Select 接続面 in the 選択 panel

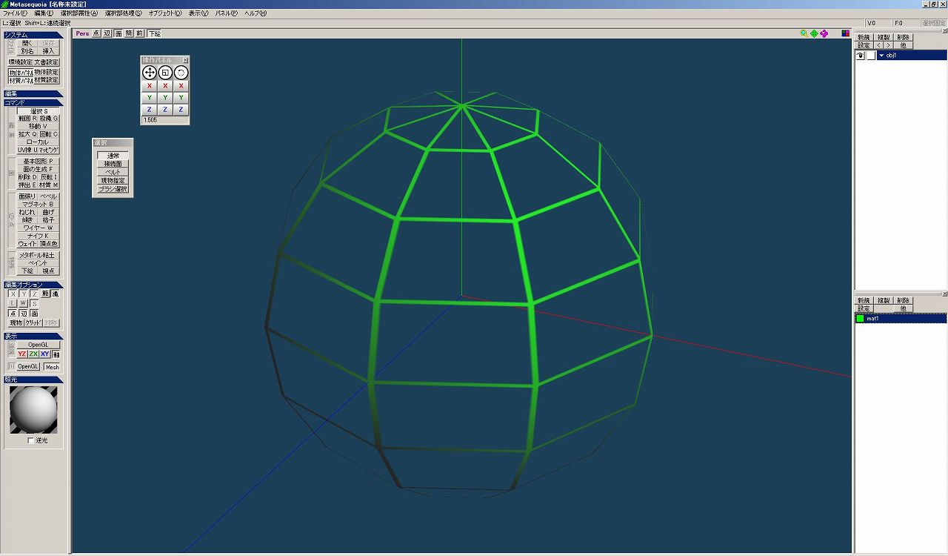tap(113, 164)
